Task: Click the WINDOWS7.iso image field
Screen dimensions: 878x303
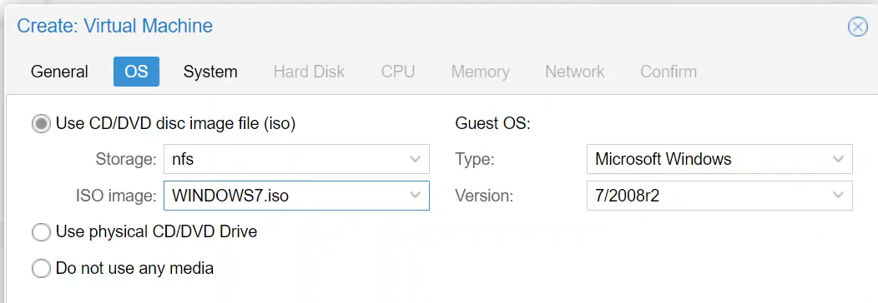Action: 296,196
